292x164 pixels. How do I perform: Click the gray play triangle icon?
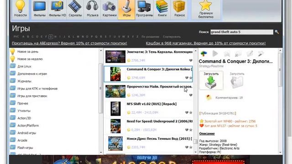coord(215,54)
